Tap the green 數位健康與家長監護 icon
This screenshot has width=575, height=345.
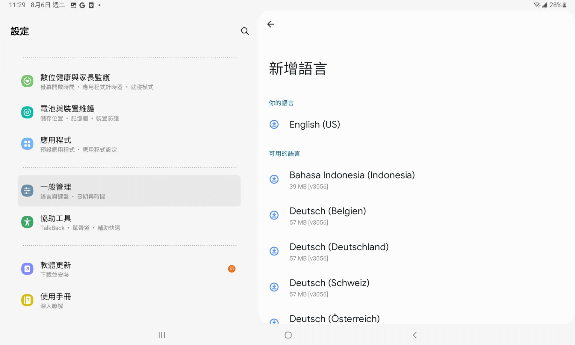[27, 81]
